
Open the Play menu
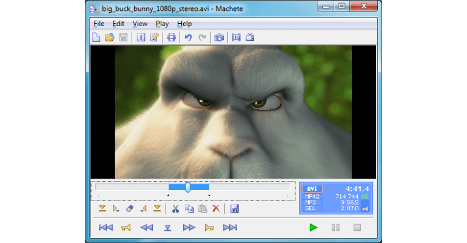163,24
